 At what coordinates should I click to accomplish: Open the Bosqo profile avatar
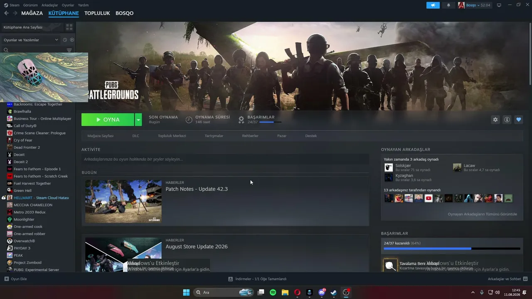point(461,5)
